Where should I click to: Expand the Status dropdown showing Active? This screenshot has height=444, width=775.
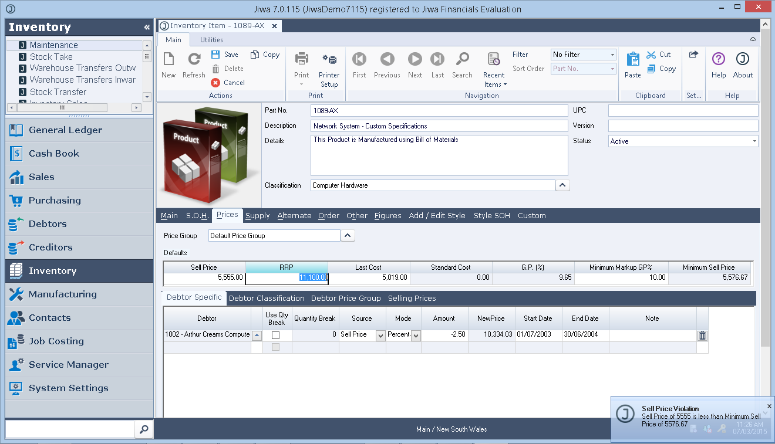pyautogui.click(x=754, y=141)
